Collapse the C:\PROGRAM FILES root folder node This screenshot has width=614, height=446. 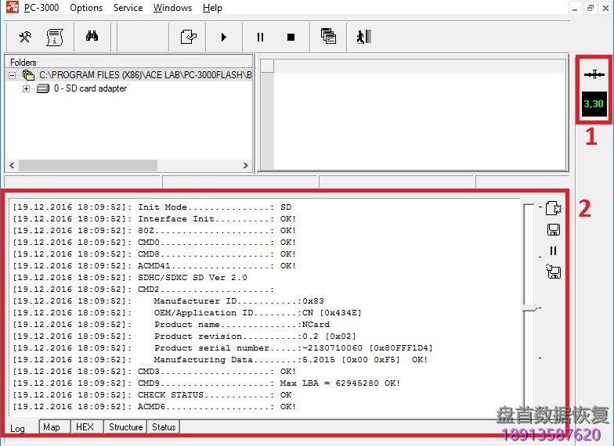coord(13,75)
